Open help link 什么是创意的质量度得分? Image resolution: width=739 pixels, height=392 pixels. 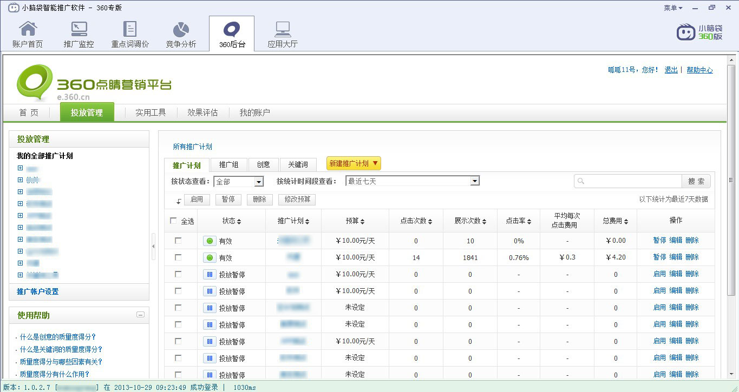click(x=58, y=337)
